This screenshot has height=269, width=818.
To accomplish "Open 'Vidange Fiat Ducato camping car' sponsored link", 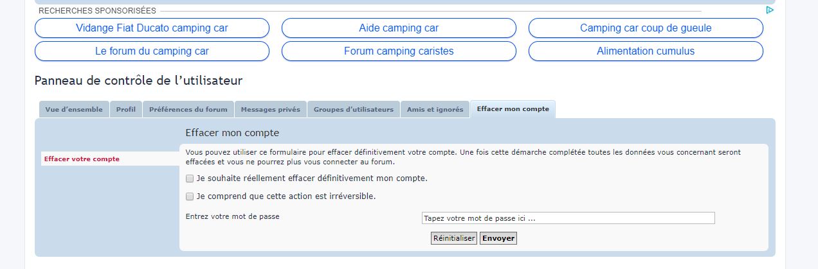I will 152,28.
